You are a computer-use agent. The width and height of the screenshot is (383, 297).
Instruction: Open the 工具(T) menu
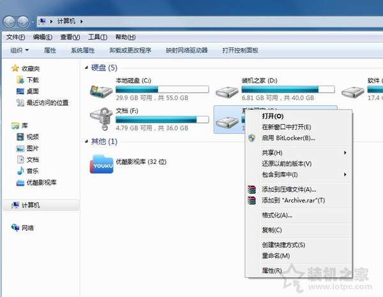pyautogui.click(x=98, y=37)
